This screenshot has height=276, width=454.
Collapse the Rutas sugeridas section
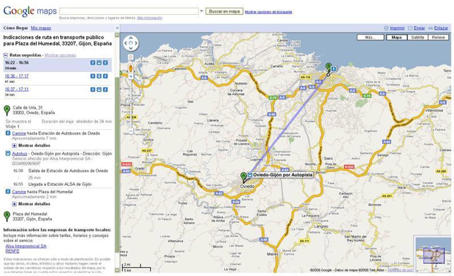(x=6, y=55)
